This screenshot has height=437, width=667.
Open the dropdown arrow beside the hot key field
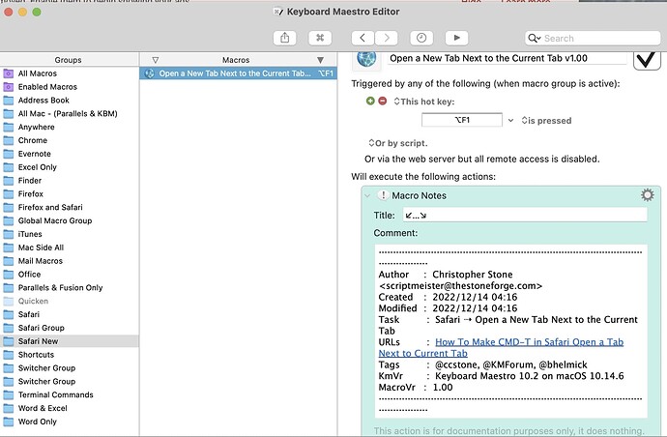point(510,121)
